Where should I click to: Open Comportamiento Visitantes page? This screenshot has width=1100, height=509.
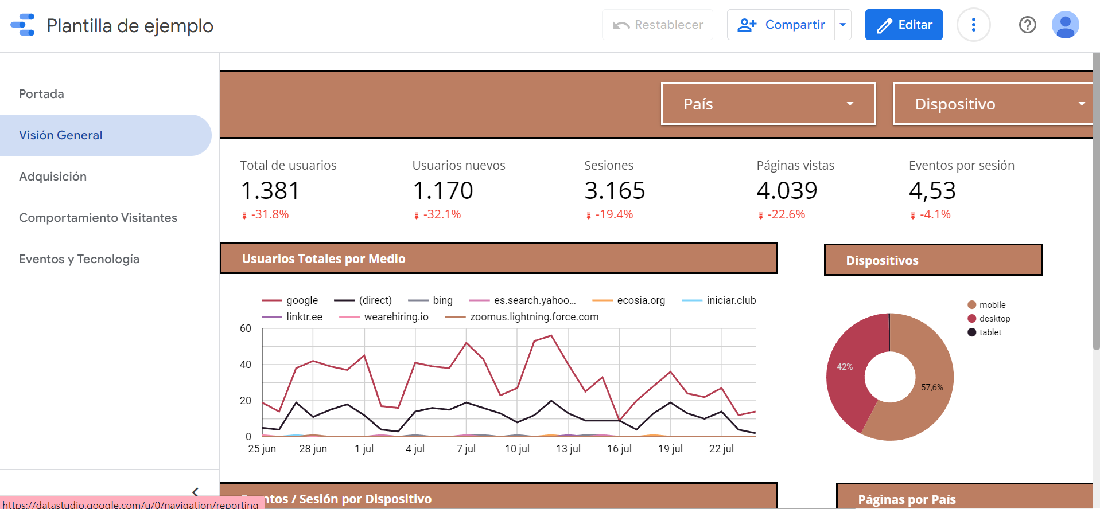click(x=98, y=218)
